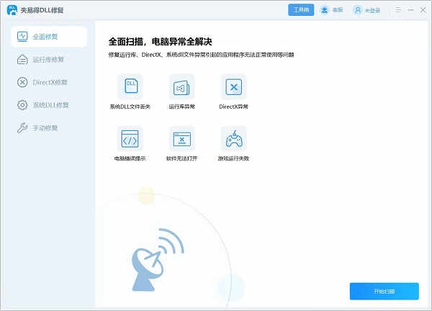This screenshot has height=311, width=432.
Task: Click the monitor icon beside 全面修复
Action: click(x=22, y=37)
